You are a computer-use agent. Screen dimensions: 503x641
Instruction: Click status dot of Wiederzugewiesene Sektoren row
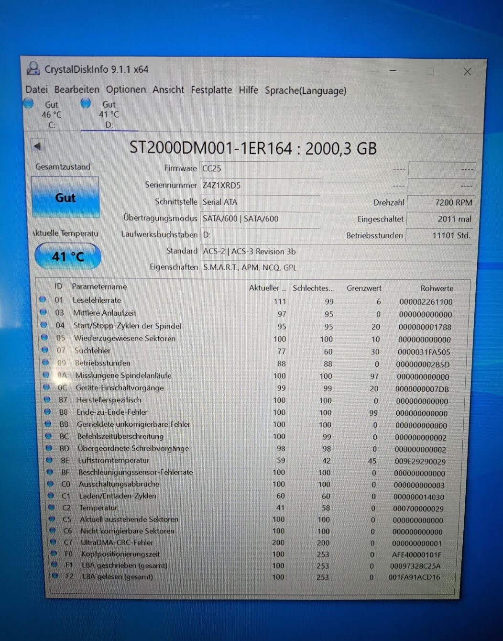tap(44, 337)
